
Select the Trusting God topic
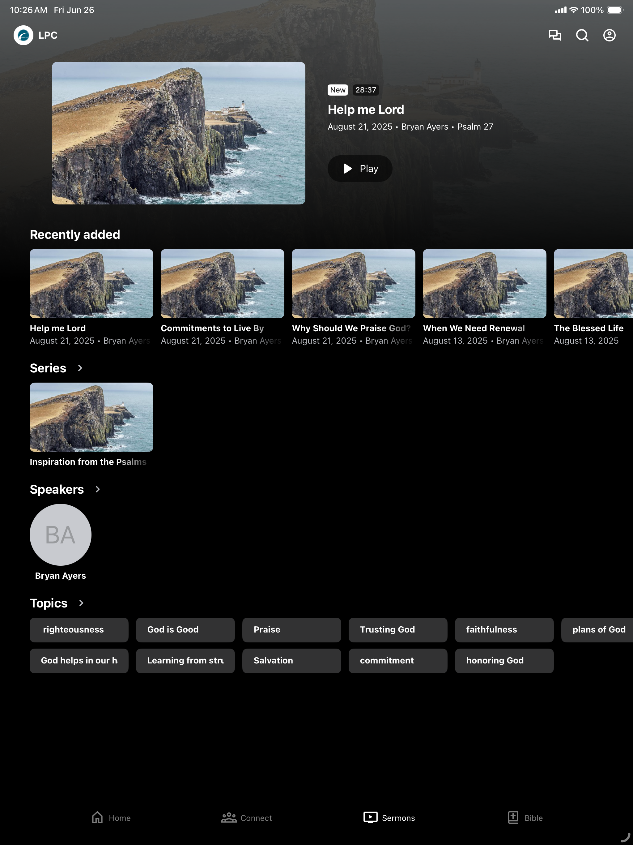(x=398, y=629)
